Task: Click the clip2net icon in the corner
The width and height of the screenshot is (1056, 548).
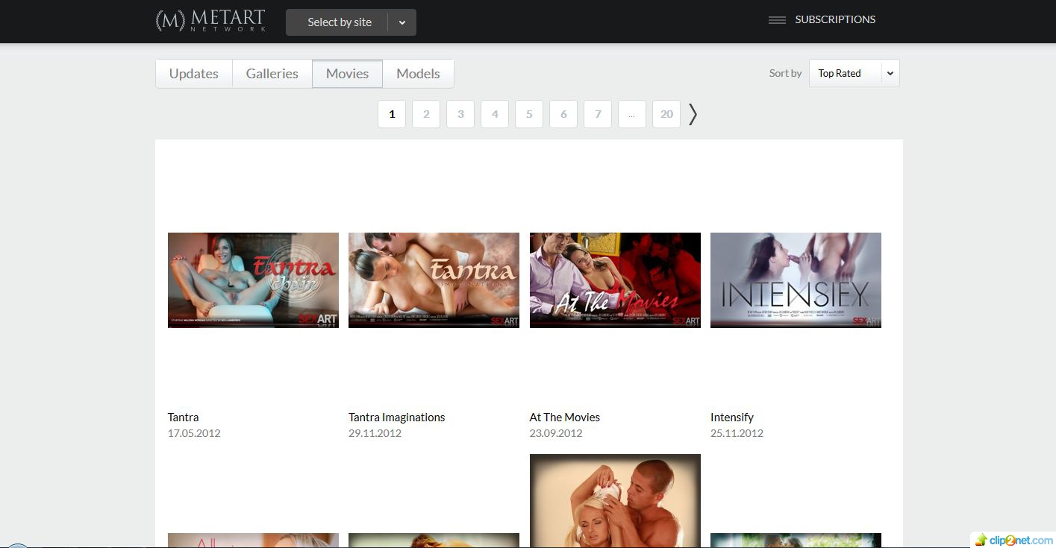Action: pyautogui.click(x=981, y=540)
